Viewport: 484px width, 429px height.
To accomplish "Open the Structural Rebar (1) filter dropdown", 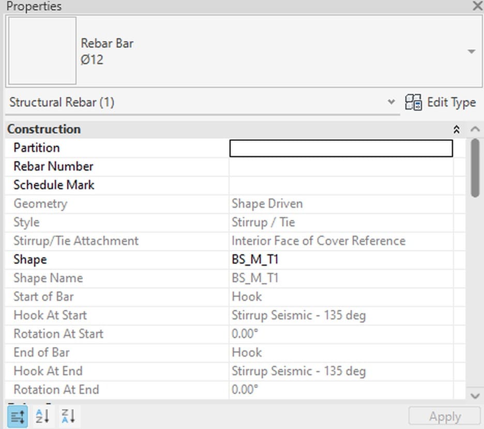I will [391, 102].
